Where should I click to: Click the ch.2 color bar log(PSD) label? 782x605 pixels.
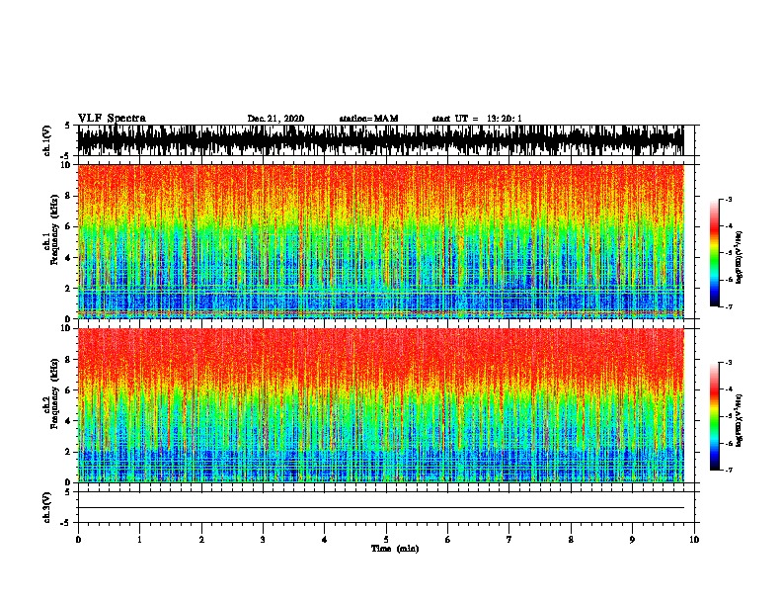[x=740, y=420]
